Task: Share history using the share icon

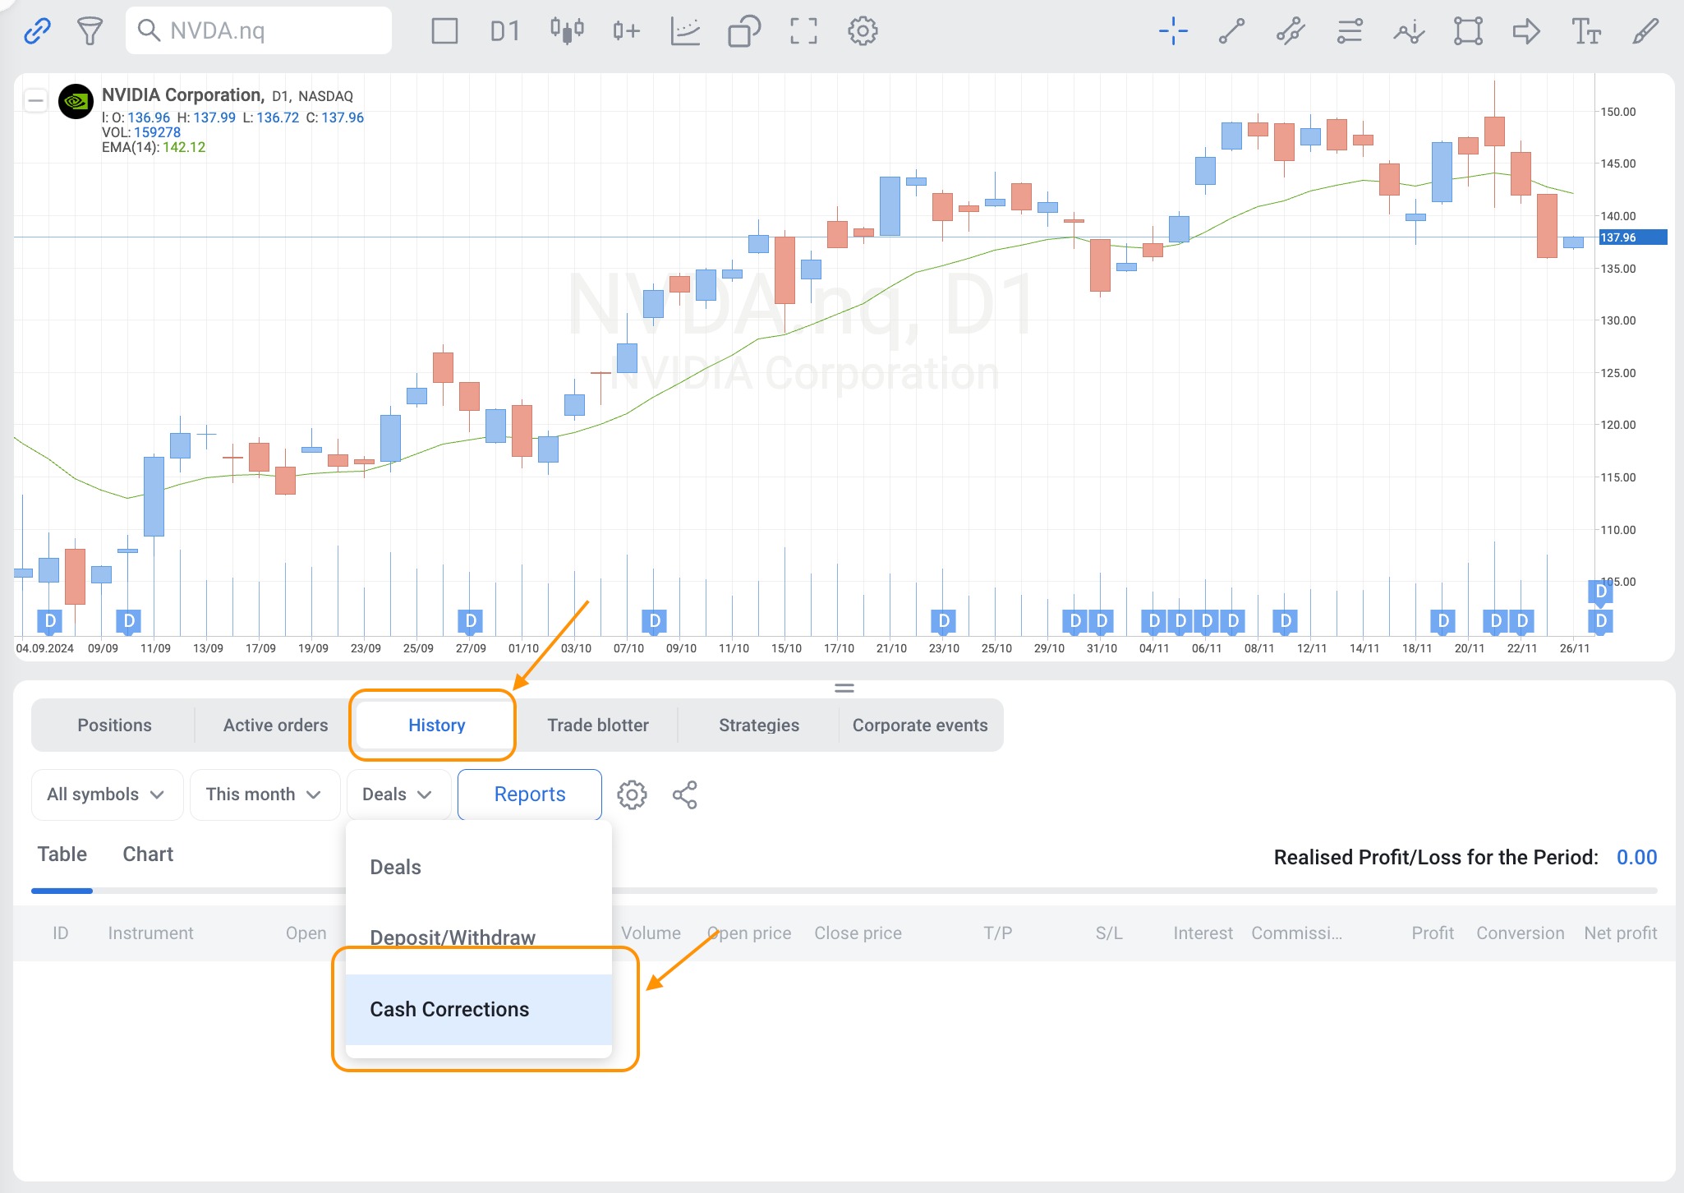Action: [x=684, y=795]
